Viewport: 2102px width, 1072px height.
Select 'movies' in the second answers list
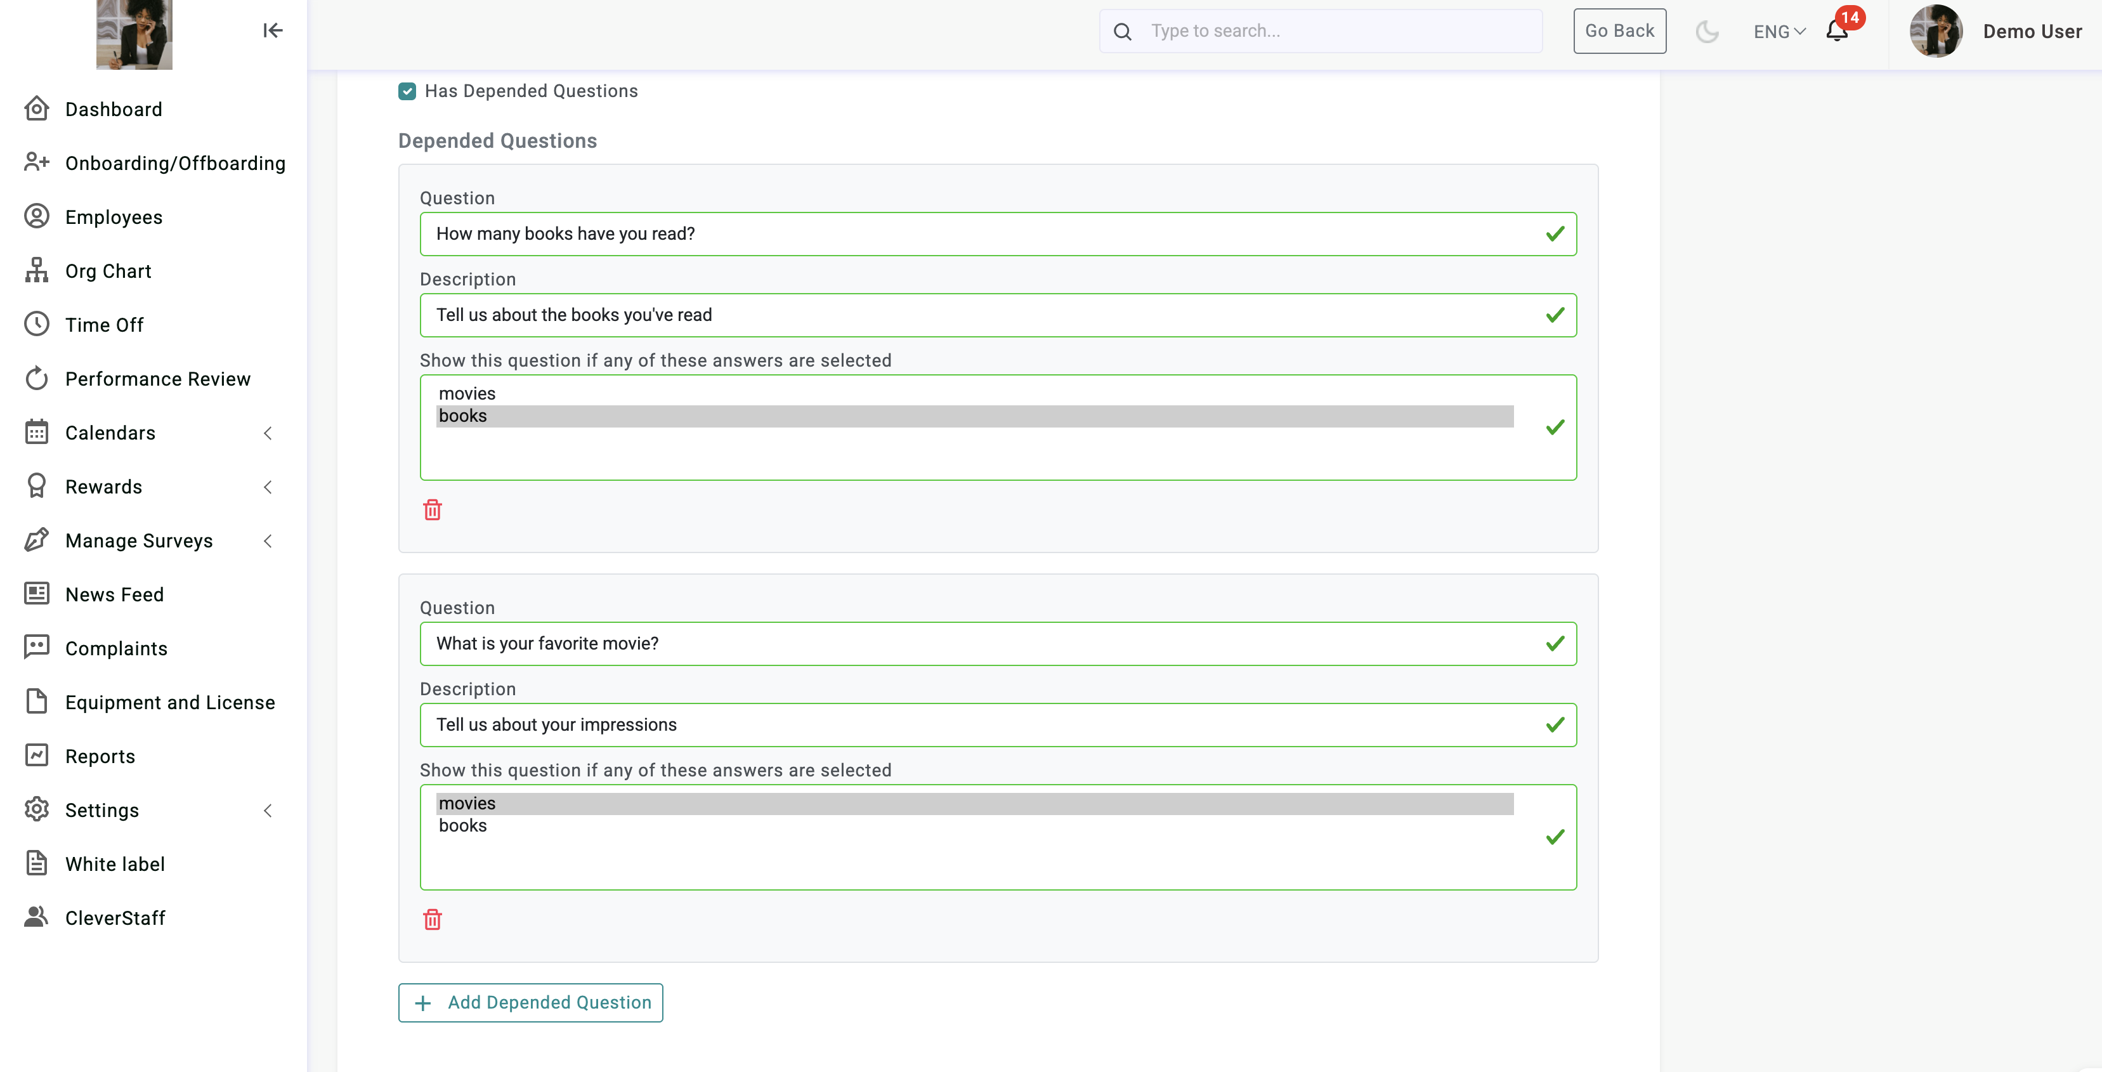click(x=974, y=804)
